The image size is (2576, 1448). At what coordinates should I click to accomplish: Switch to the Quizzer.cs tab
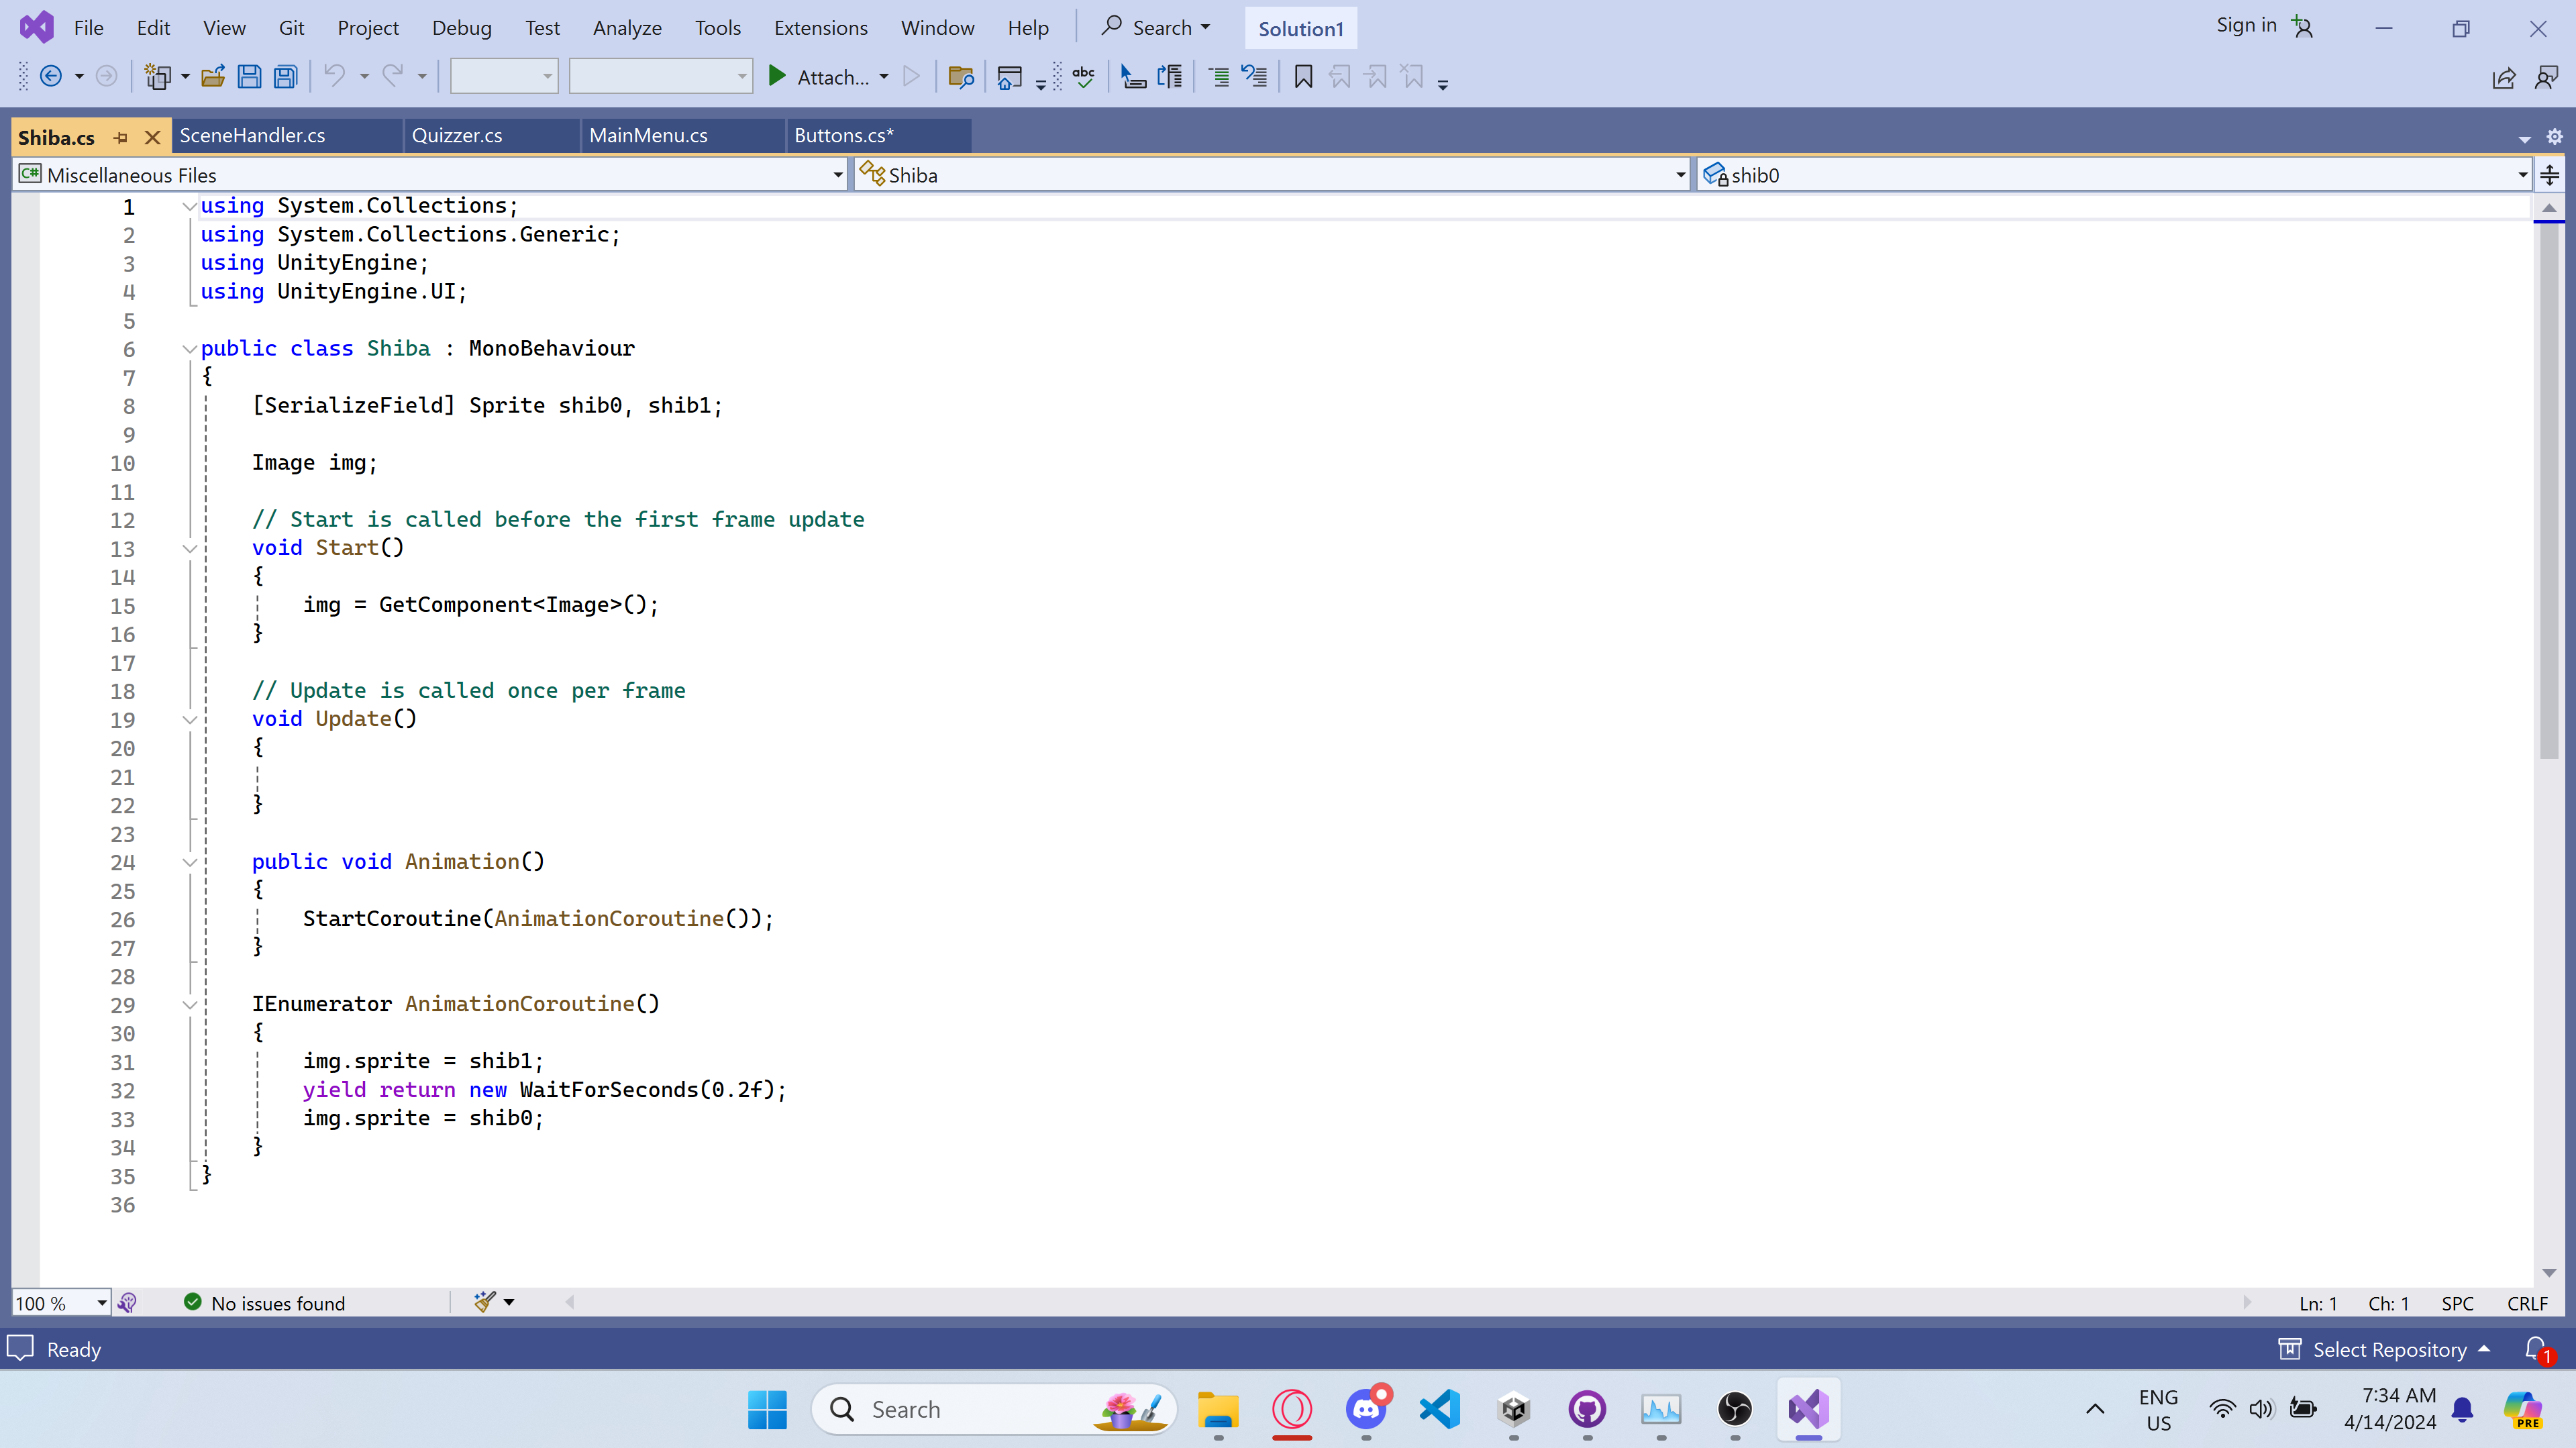457,136
